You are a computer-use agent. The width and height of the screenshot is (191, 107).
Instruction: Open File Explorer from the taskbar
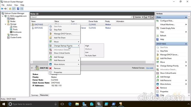point(77,104)
